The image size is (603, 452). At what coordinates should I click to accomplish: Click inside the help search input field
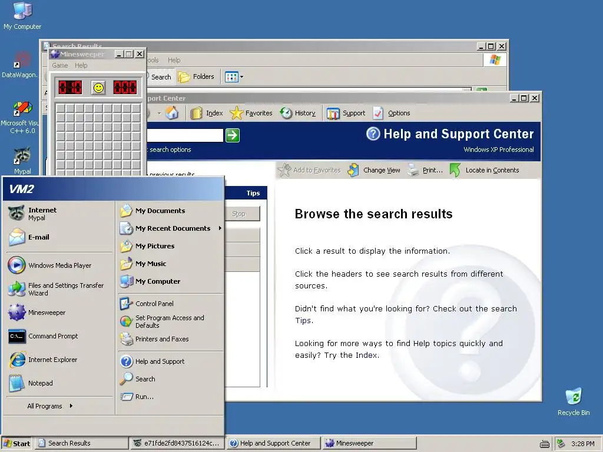185,135
